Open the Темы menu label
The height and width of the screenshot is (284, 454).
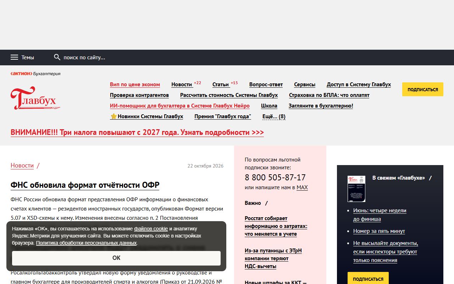click(x=28, y=57)
